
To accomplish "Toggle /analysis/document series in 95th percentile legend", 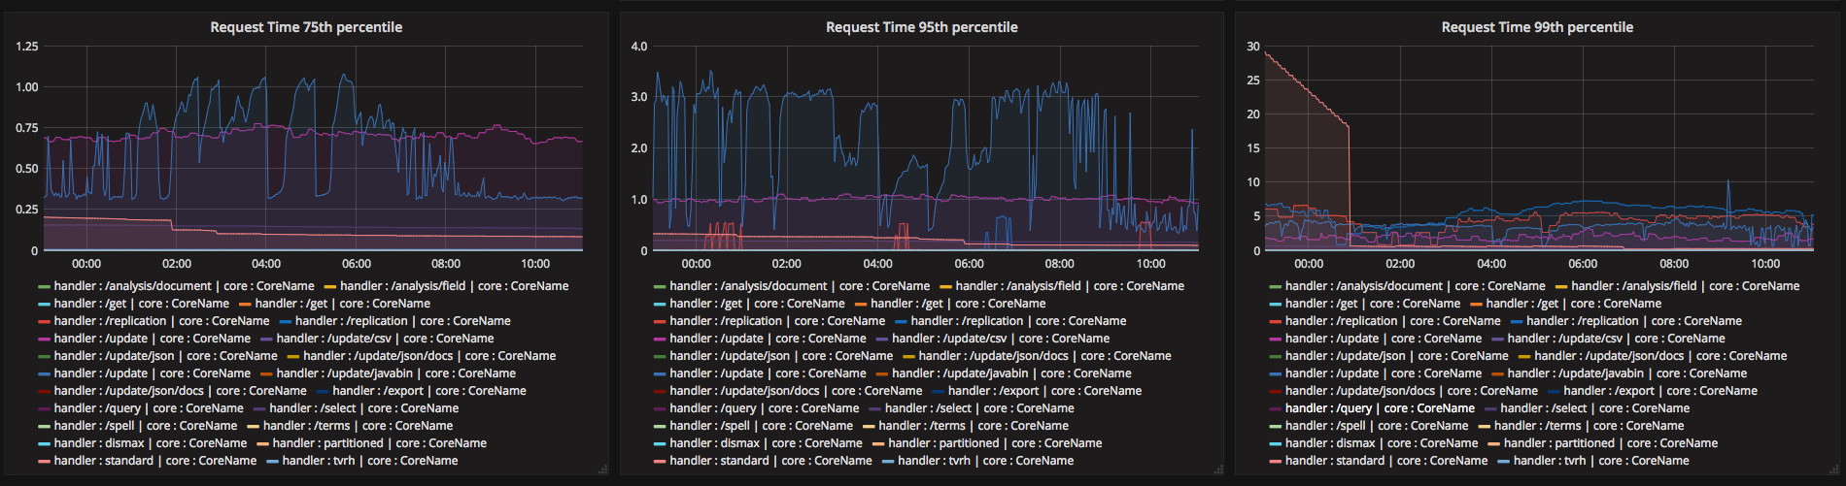I will (x=800, y=286).
